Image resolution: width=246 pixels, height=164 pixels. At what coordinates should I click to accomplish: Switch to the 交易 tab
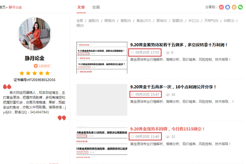[96, 7]
